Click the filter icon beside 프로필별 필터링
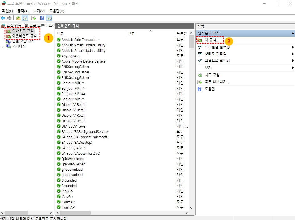Image resolution: width=295 pixels, height=220 pixels. pyautogui.click(x=200, y=47)
